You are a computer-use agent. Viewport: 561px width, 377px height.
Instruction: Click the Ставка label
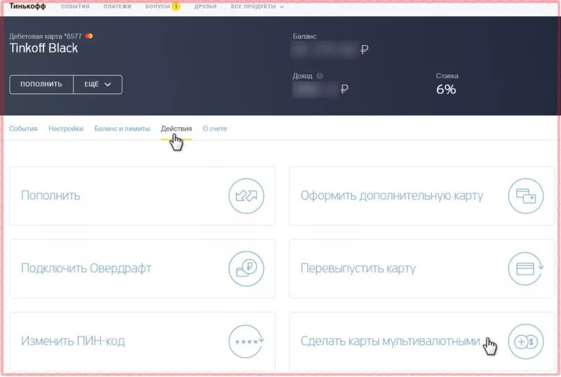[447, 76]
